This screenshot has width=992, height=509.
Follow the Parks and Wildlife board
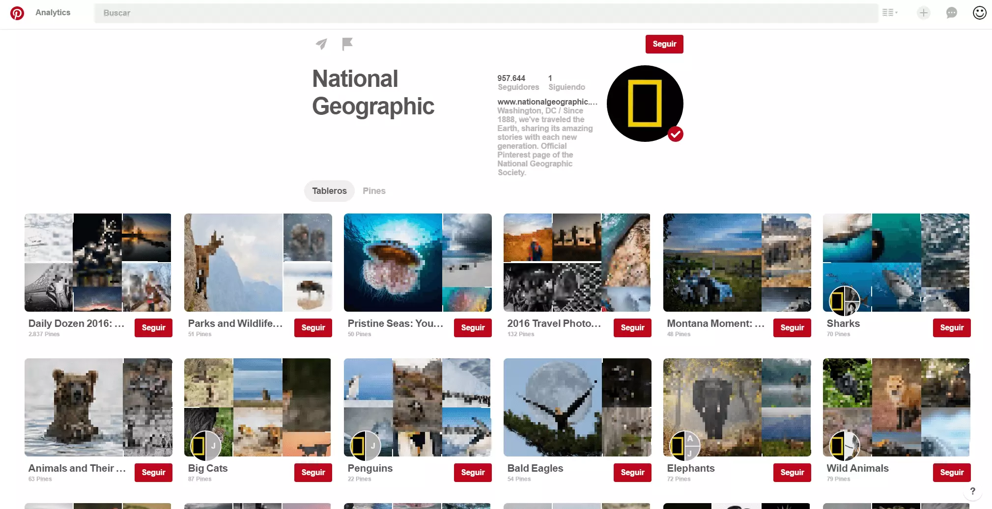point(313,328)
